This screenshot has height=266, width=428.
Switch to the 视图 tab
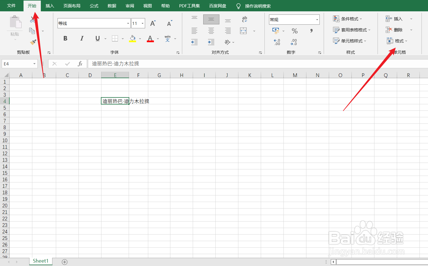point(148,6)
